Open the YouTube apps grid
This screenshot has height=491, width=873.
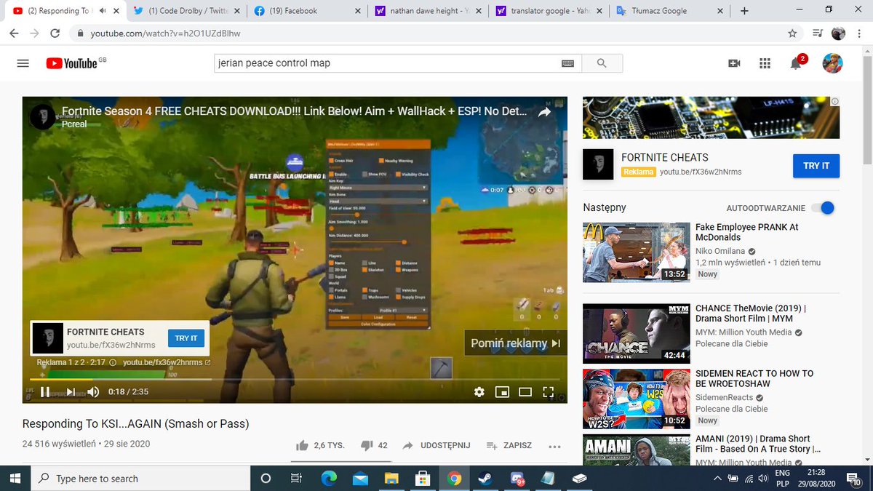pos(765,63)
